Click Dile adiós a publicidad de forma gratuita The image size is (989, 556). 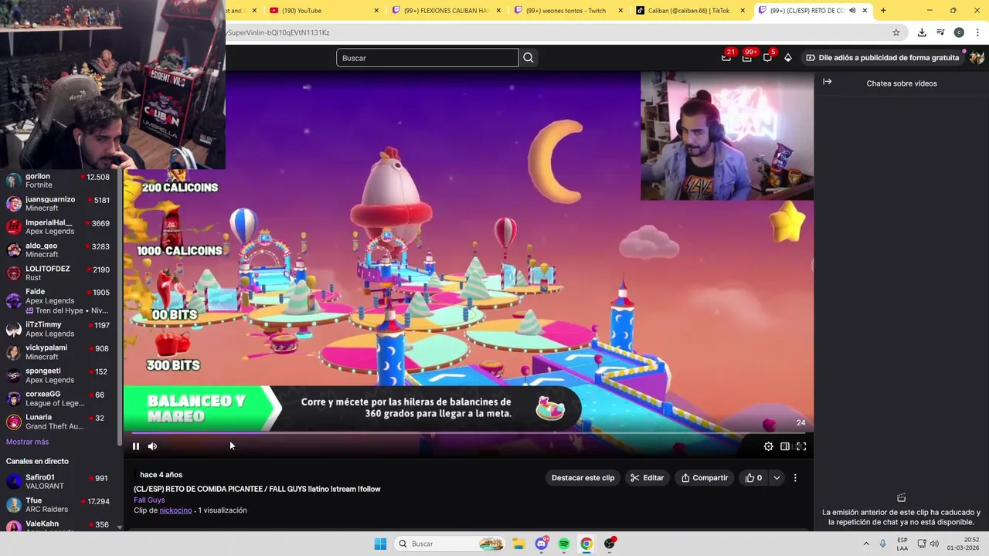tap(882, 58)
